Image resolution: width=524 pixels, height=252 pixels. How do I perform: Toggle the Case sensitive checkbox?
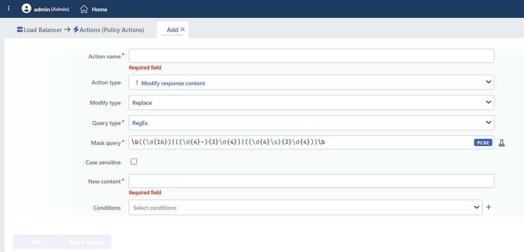134,162
